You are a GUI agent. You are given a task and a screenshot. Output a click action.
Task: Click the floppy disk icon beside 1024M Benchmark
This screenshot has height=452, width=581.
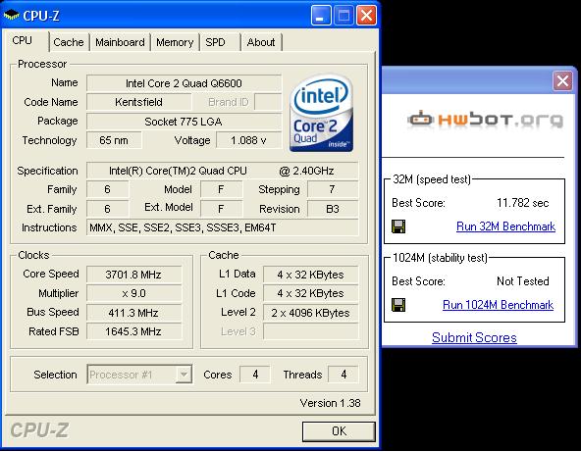[x=398, y=305]
